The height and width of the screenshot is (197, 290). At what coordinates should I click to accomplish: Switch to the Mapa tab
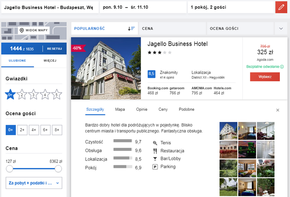click(x=120, y=109)
